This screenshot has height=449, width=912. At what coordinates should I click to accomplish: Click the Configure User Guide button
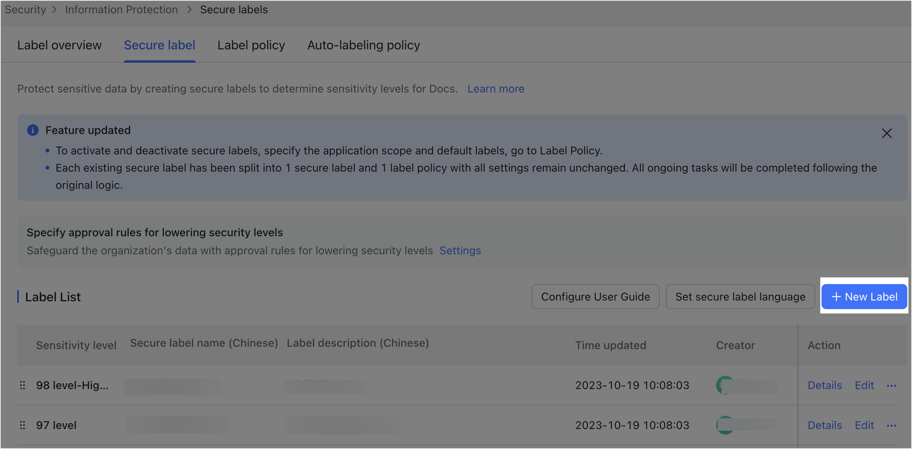coord(595,297)
